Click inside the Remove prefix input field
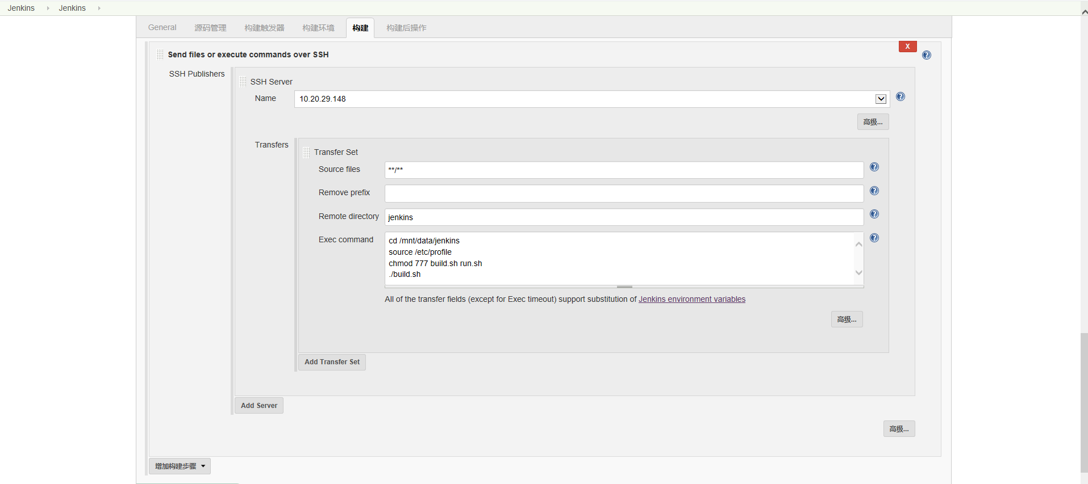This screenshot has width=1088, height=484. [624, 193]
